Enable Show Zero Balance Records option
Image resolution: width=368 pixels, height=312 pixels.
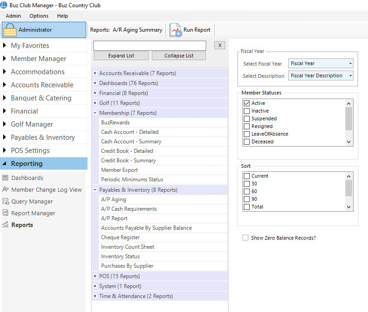click(246, 238)
